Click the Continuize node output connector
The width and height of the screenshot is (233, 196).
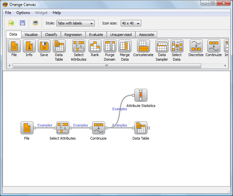(106, 128)
